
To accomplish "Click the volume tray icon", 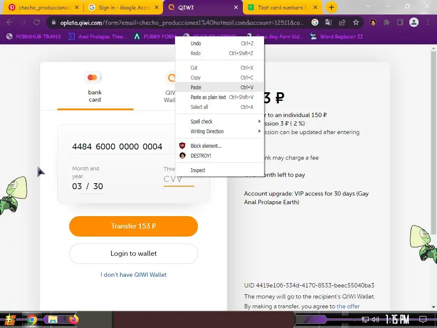I will (x=376, y=319).
